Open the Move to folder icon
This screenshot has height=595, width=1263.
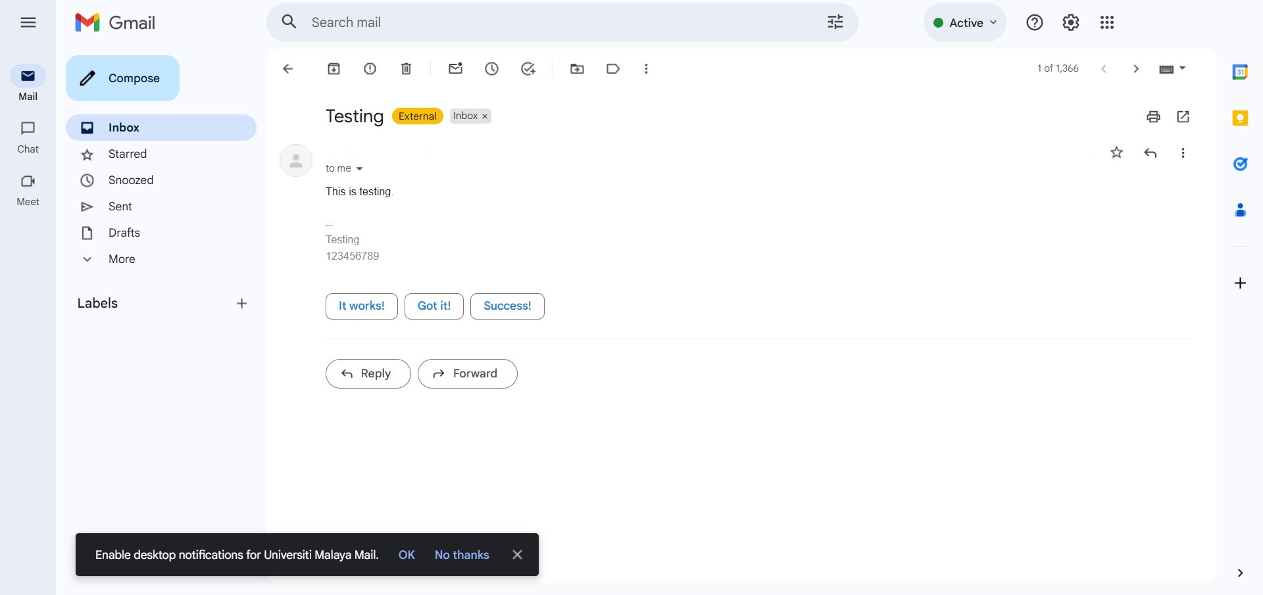577,69
